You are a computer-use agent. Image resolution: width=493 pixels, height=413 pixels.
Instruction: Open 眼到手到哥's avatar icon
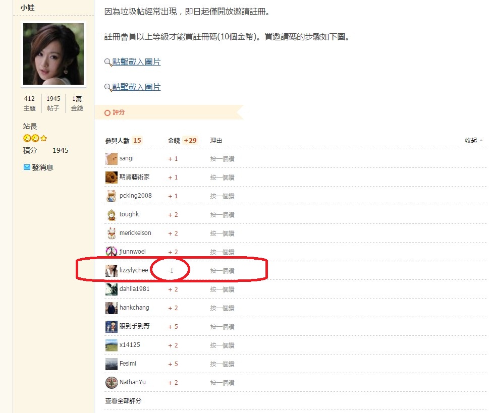(112, 327)
